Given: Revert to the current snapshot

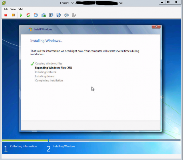Looking at the screenshot, I should (44, 15).
